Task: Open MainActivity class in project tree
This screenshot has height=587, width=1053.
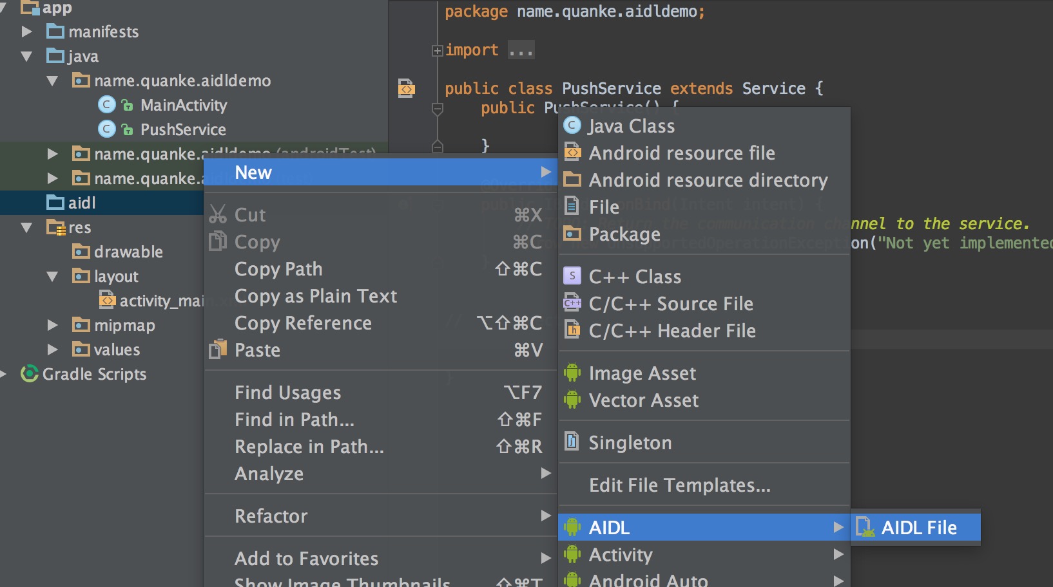Action: (x=183, y=105)
